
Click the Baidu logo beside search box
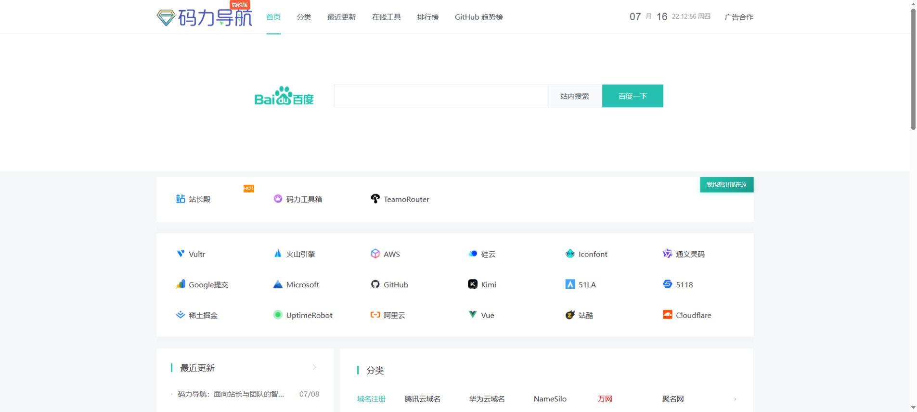284,96
